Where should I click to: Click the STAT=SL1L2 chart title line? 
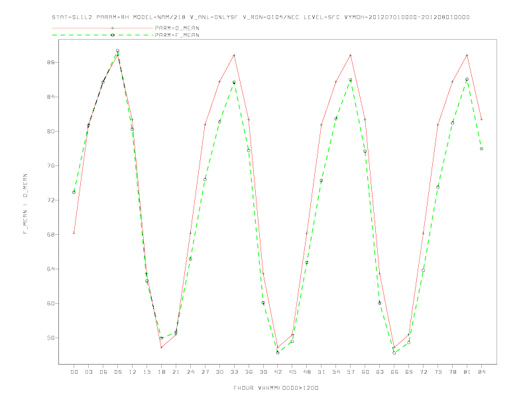coord(261,17)
